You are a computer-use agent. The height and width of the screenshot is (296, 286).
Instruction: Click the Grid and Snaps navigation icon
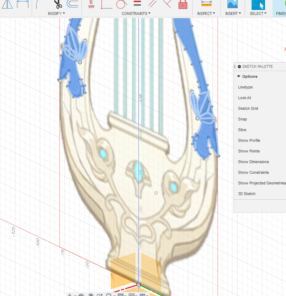click(132, 295)
